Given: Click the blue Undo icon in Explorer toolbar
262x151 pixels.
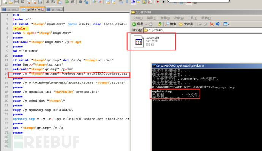Looking at the screenshot, I should tap(218, 24).
